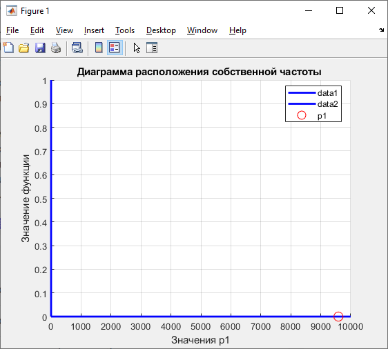Open the Help menu

point(237,30)
